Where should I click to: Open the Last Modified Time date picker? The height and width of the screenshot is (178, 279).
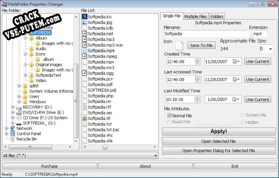click(x=236, y=99)
